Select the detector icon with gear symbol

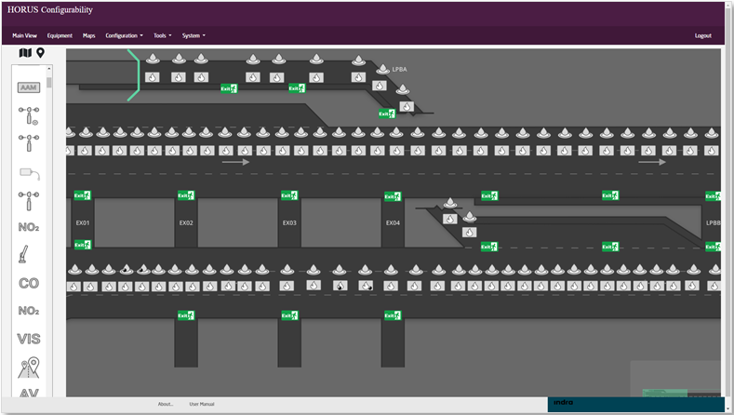click(29, 115)
